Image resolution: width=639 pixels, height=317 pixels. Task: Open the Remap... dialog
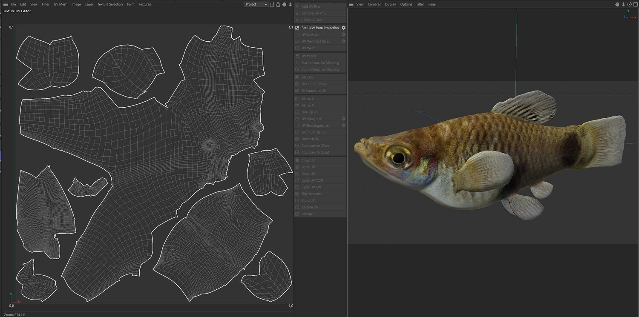point(320,214)
